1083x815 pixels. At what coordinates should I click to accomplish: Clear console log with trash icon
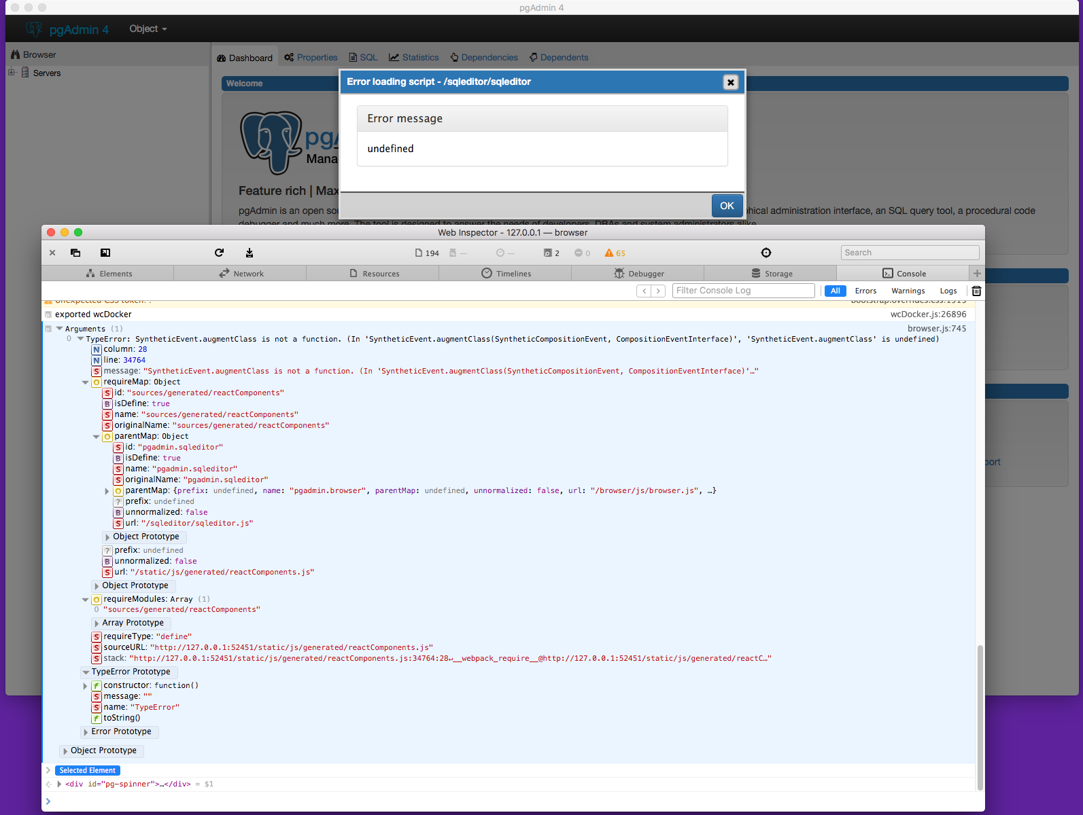[x=976, y=291]
